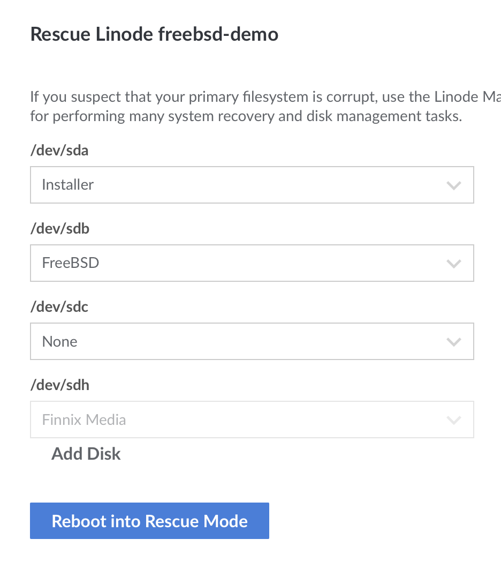Click the /dev/sdh field label
501x569 pixels.
tap(60, 385)
